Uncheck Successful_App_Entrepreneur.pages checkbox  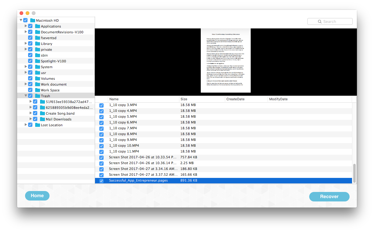tap(101, 181)
